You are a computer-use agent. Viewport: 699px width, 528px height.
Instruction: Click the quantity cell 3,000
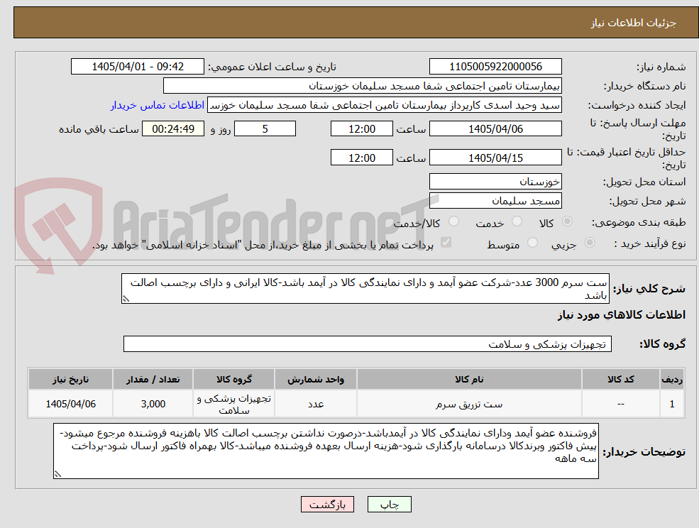tap(153, 404)
